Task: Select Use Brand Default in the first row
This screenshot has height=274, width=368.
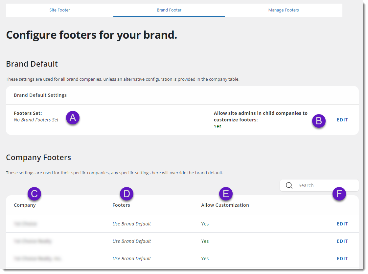Action: pyautogui.click(x=131, y=223)
